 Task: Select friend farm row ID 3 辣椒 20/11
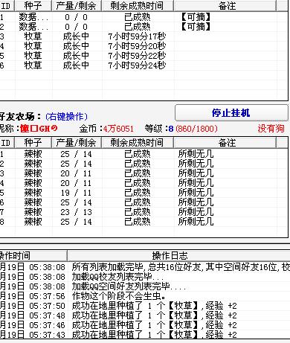(x=144, y=173)
